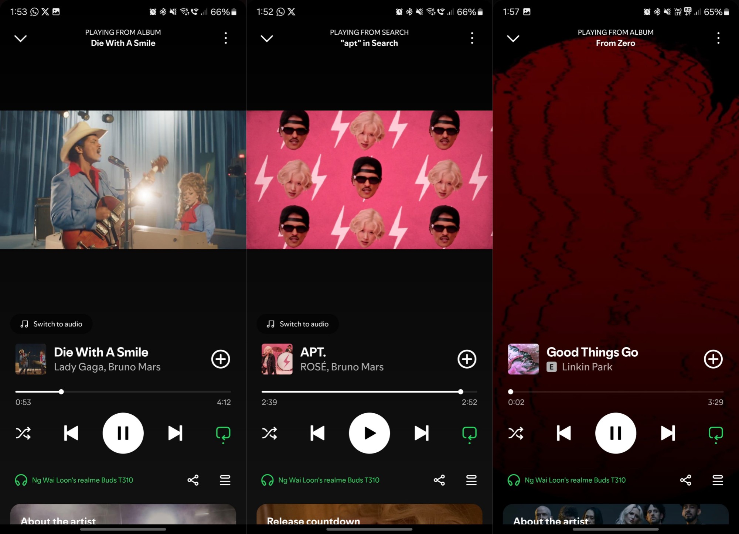This screenshot has height=534, width=739.
Task: Tap the repeat icon on first player
Action: 224,432
